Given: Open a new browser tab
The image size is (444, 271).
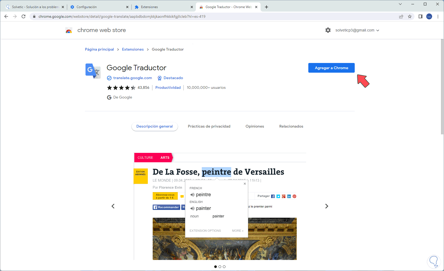Looking at the screenshot, I should (x=267, y=7).
